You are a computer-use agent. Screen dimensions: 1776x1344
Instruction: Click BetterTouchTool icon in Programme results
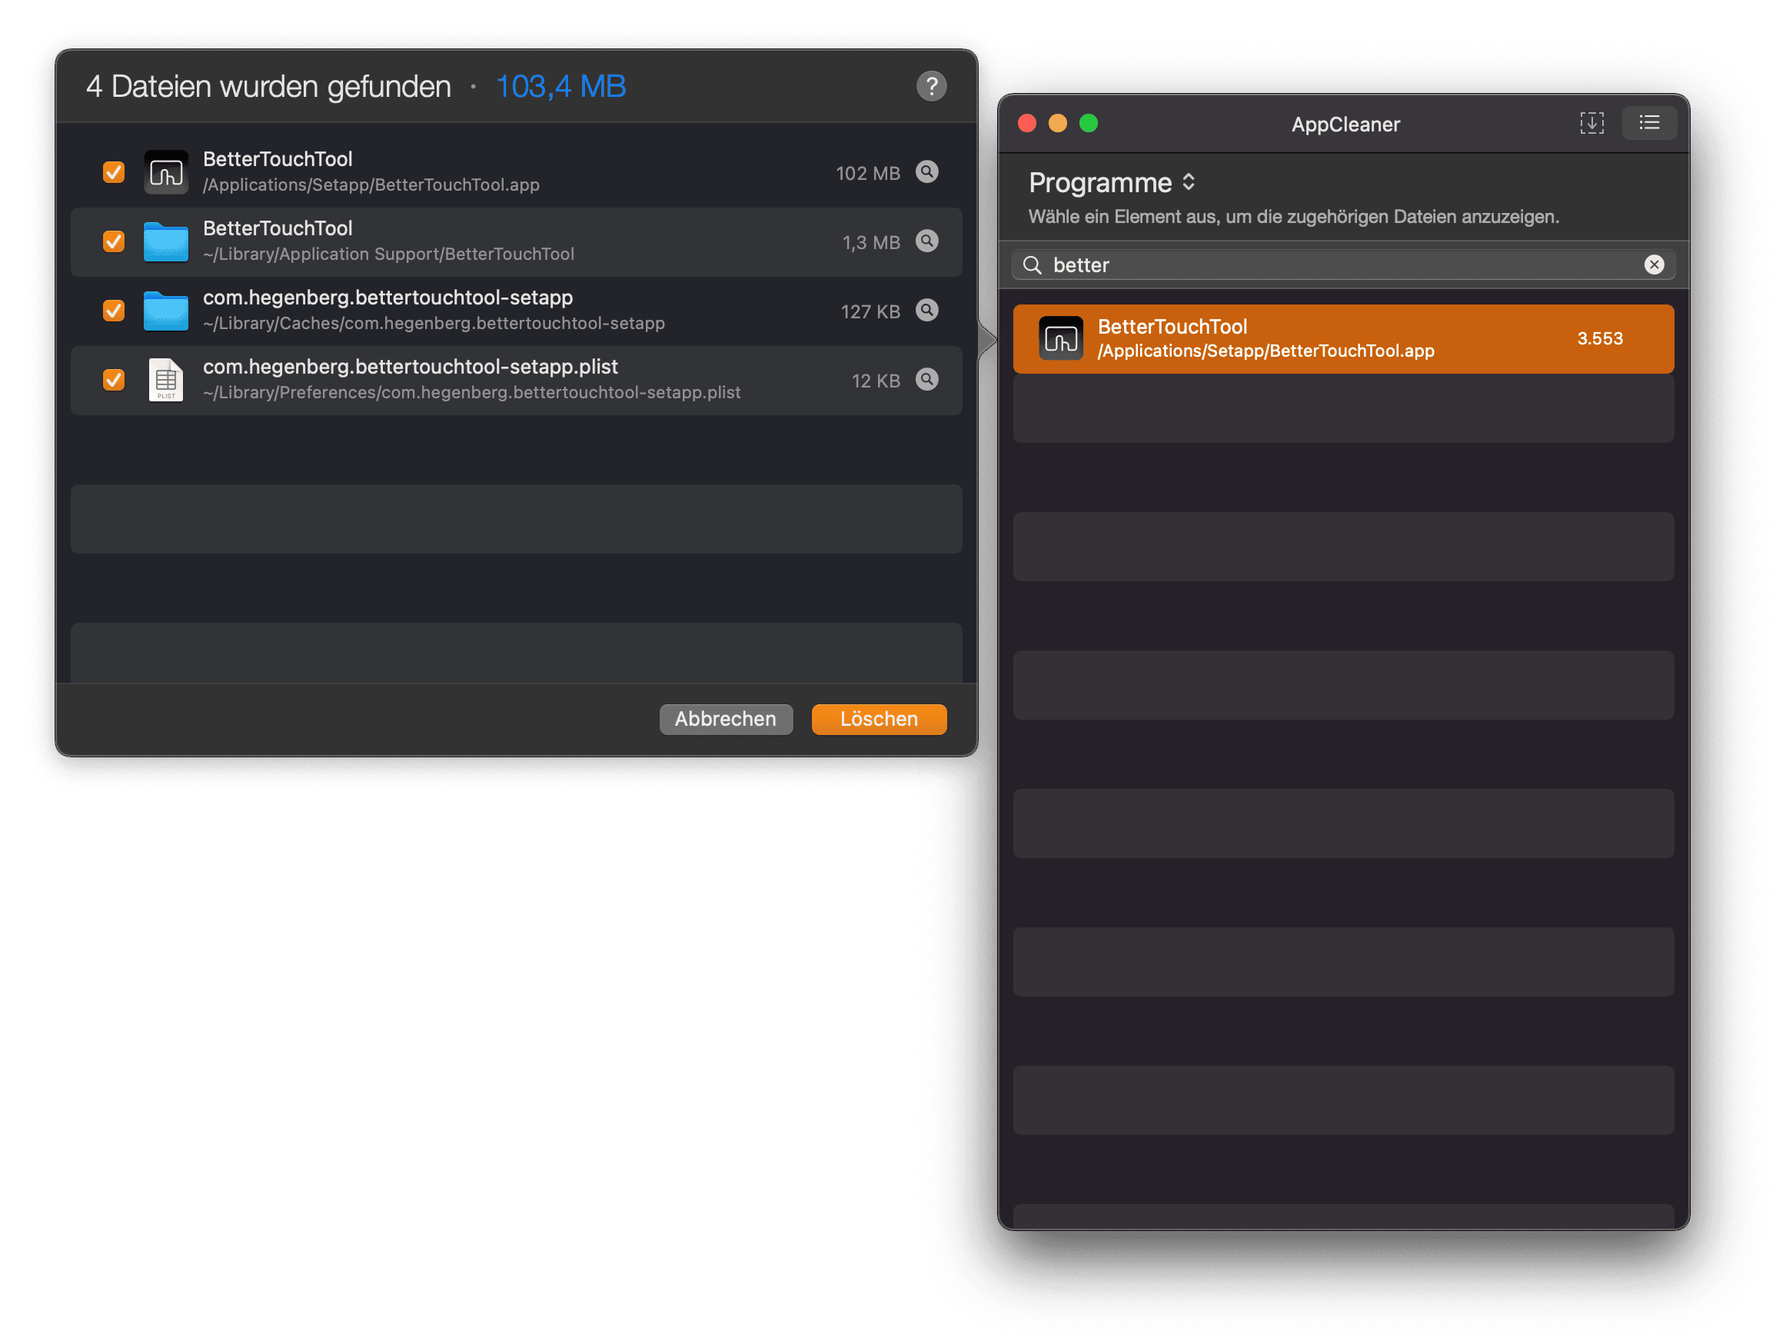click(1061, 338)
